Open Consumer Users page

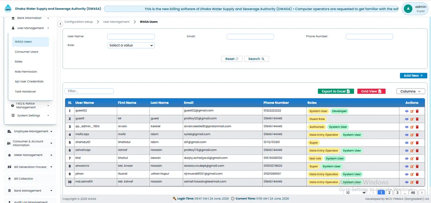pos(27,52)
